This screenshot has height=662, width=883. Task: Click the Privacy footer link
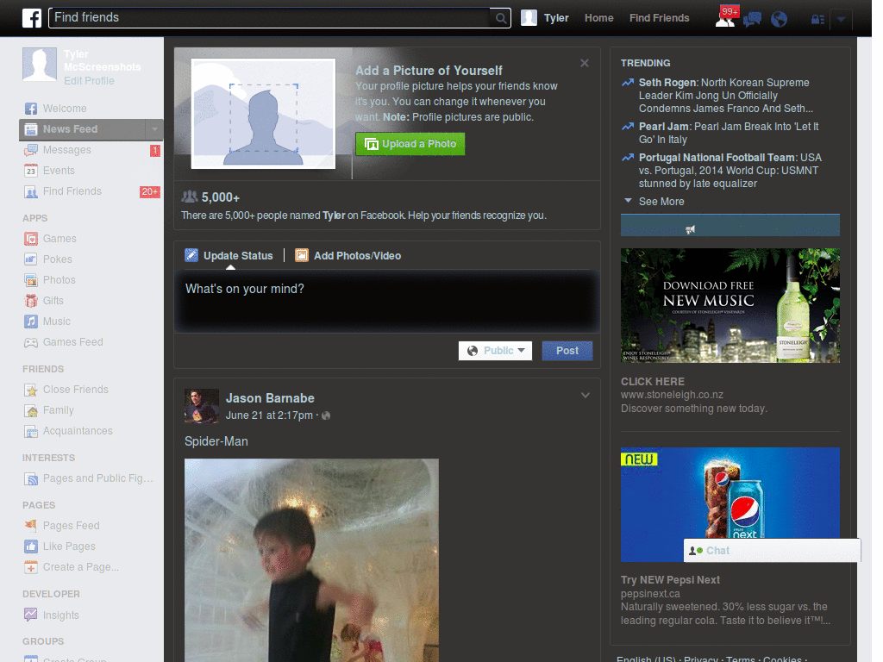(x=700, y=659)
